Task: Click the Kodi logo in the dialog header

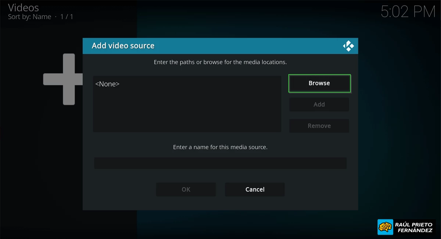Action: pos(348,46)
